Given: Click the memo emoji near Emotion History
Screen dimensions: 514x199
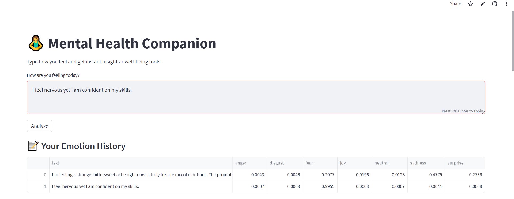Looking at the screenshot, I should [x=33, y=146].
